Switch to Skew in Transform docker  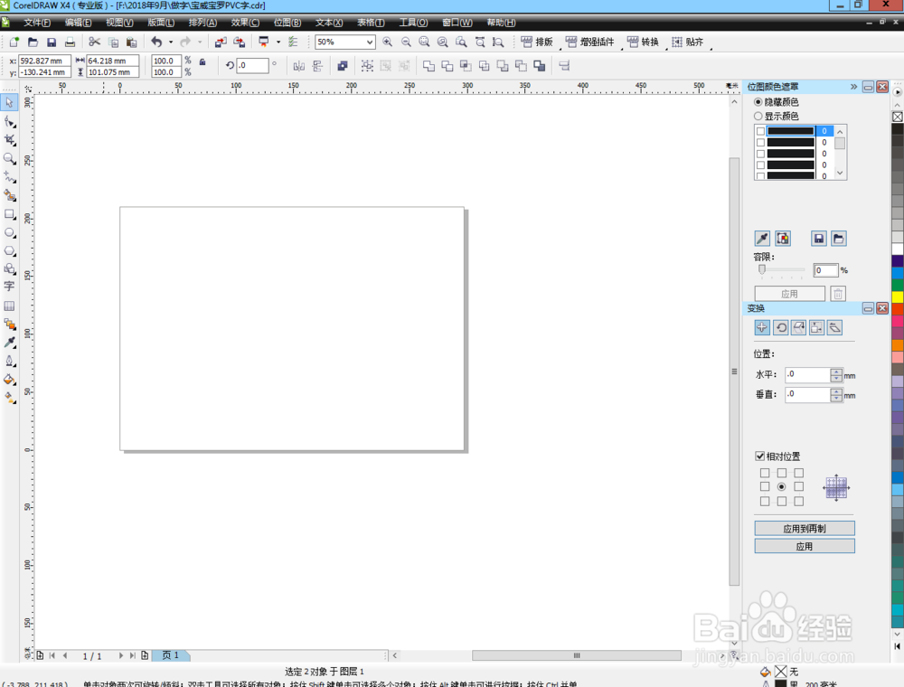click(834, 327)
